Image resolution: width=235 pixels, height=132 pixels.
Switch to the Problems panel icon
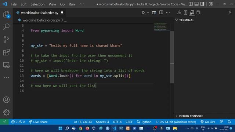[x=179, y=12]
